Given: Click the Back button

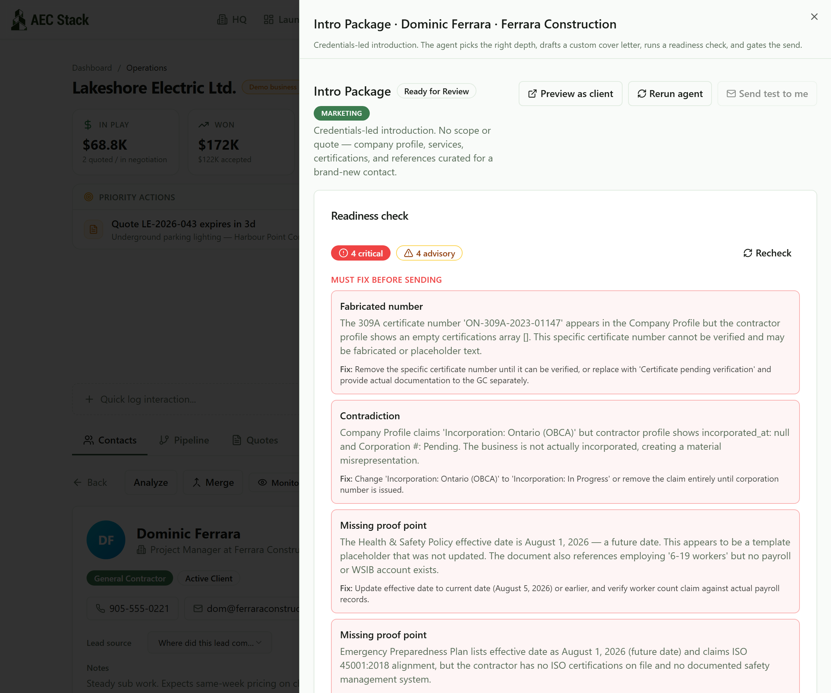Looking at the screenshot, I should click(90, 482).
